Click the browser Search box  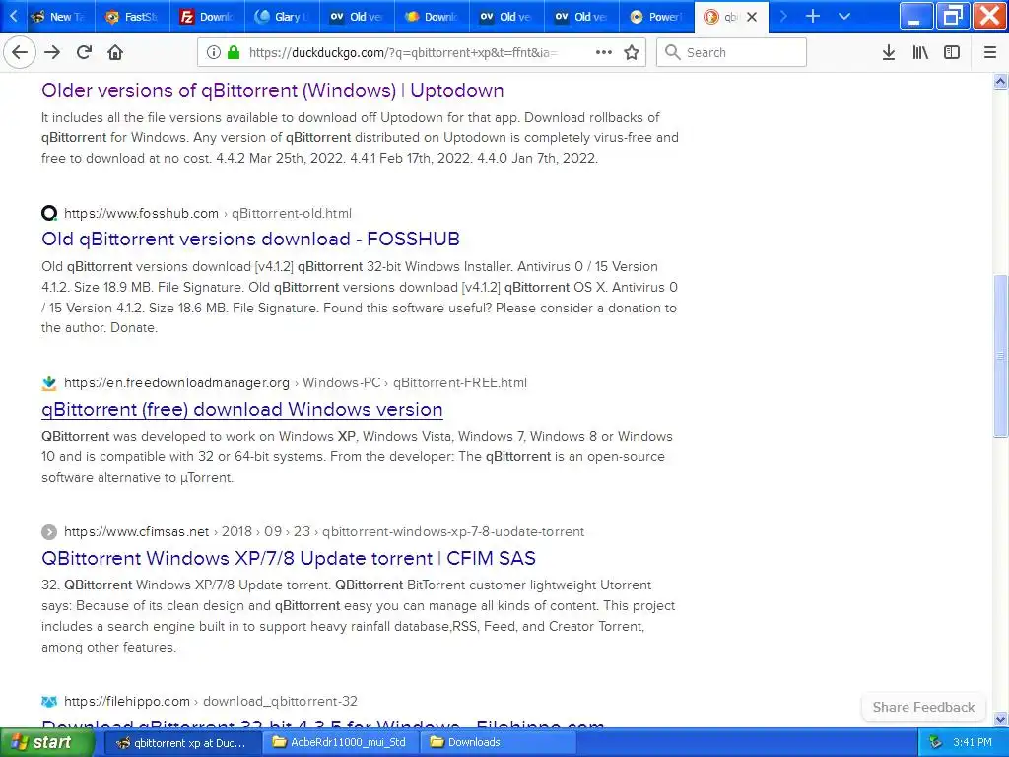pos(731,53)
